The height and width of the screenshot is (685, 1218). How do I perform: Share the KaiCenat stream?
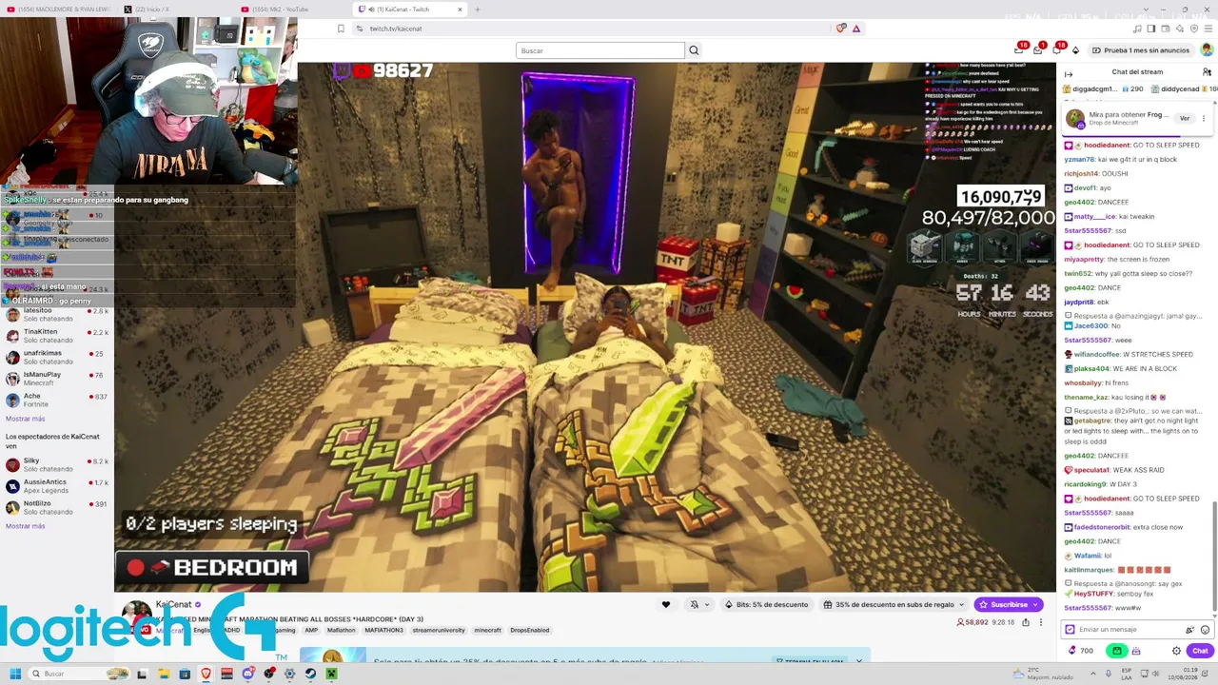coord(1025,622)
